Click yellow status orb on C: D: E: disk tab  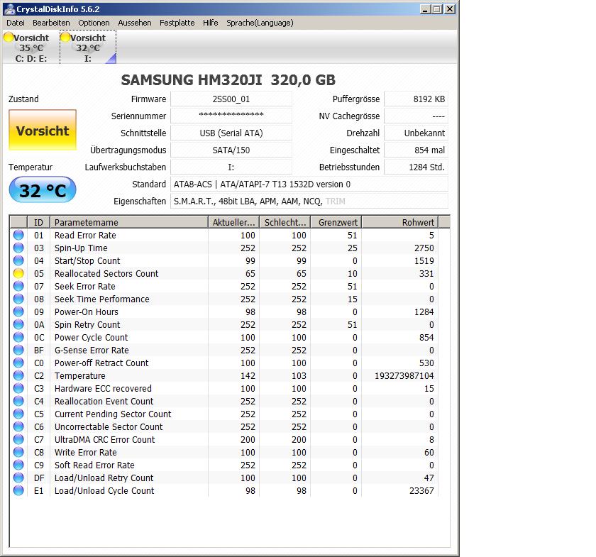coord(9,37)
